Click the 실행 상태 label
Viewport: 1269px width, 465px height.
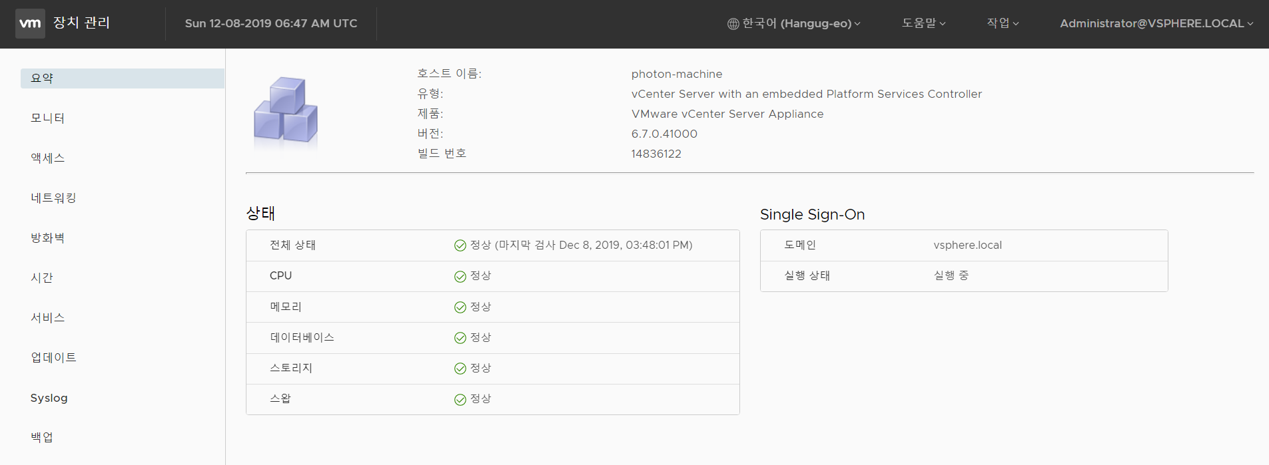tap(807, 276)
